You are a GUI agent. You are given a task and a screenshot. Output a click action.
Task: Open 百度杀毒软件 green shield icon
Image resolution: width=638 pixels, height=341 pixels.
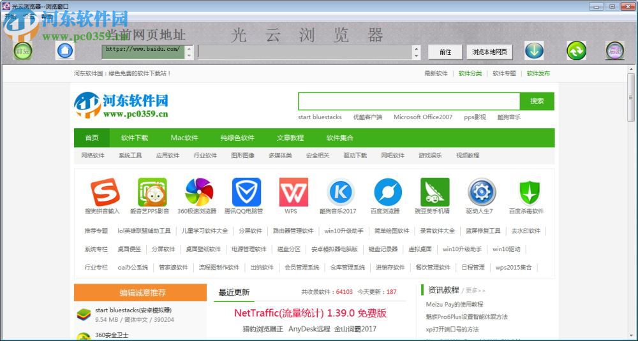pyautogui.click(x=530, y=192)
